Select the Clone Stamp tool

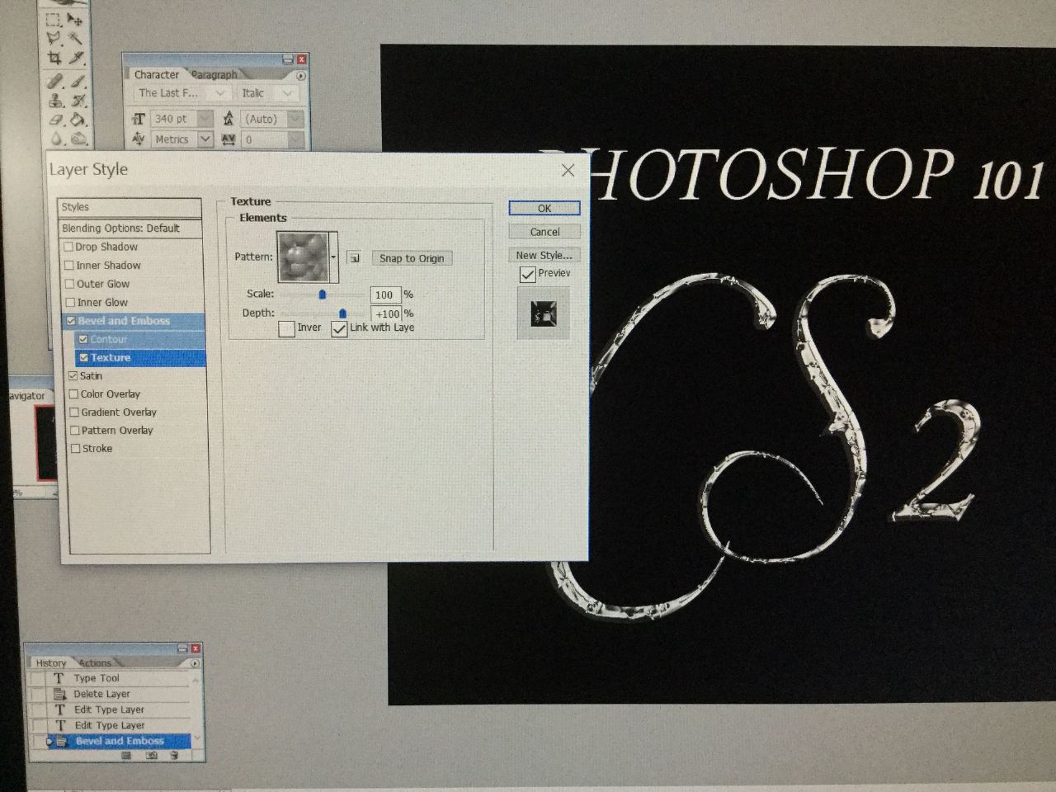click(x=56, y=101)
